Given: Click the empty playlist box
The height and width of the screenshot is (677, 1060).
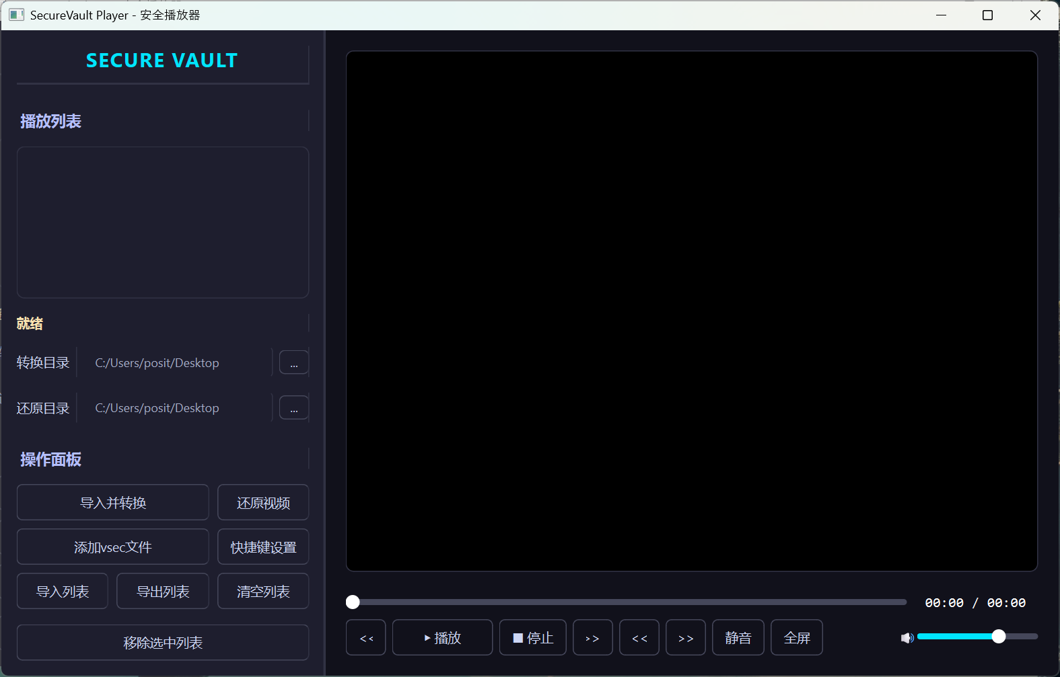Looking at the screenshot, I should tap(163, 223).
